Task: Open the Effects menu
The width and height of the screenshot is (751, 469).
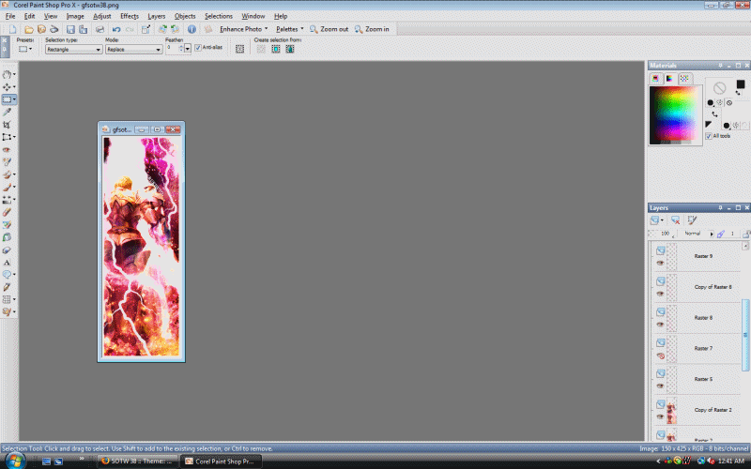Action: pyautogui.click(x=130, y=16)
